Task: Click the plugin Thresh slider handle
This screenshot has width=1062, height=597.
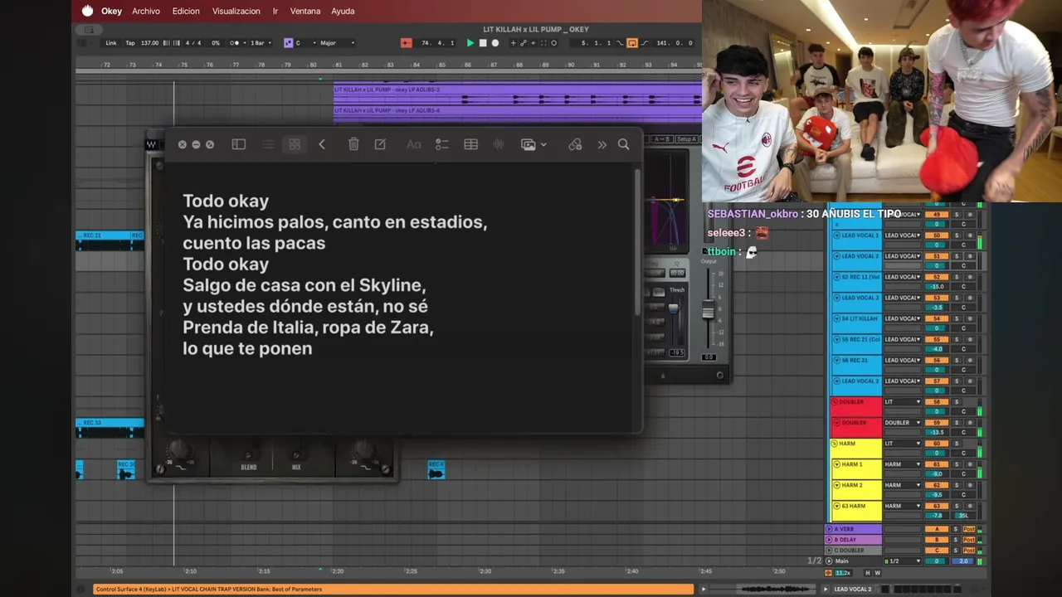Action: pos(674,308)
